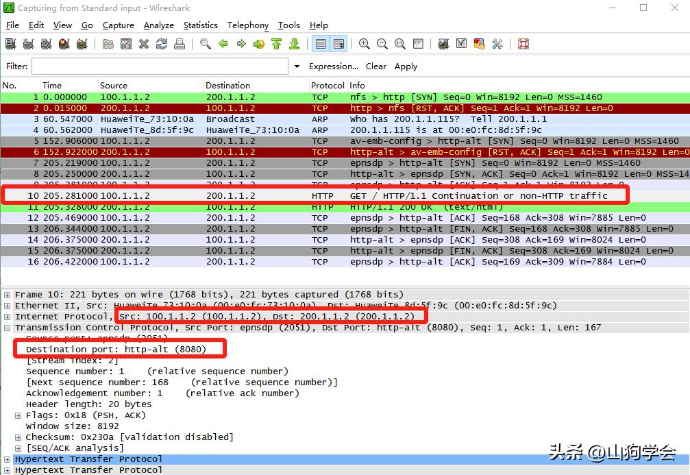Expand the Ethernet II tree node
Screen dimensions: 690x475
point(8,306)
